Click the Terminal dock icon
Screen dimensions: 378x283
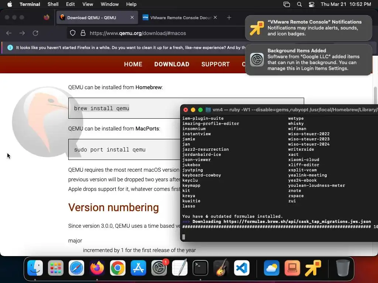point(200,268)
